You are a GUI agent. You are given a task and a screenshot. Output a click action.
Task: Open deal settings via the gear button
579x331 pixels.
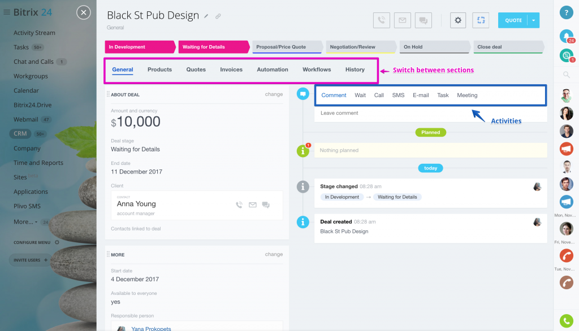(458, 20)
